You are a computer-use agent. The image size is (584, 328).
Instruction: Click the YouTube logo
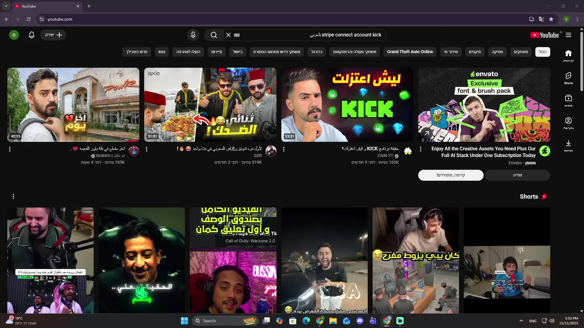[x=545, y=35]
